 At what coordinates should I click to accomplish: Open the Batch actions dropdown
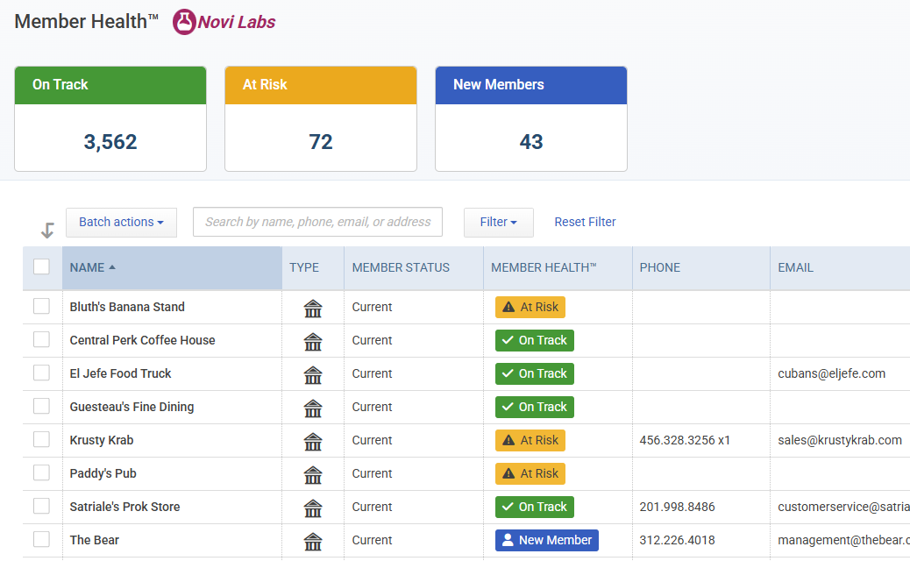tap(121, 223)
